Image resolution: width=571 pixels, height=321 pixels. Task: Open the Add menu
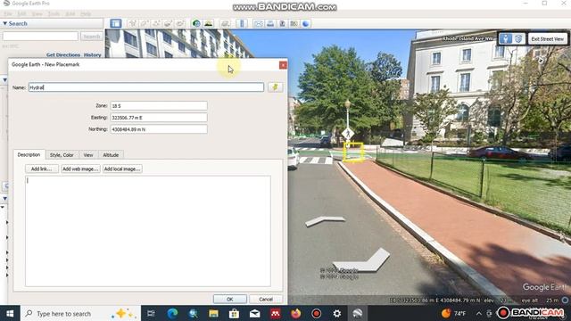coord(70,14)
